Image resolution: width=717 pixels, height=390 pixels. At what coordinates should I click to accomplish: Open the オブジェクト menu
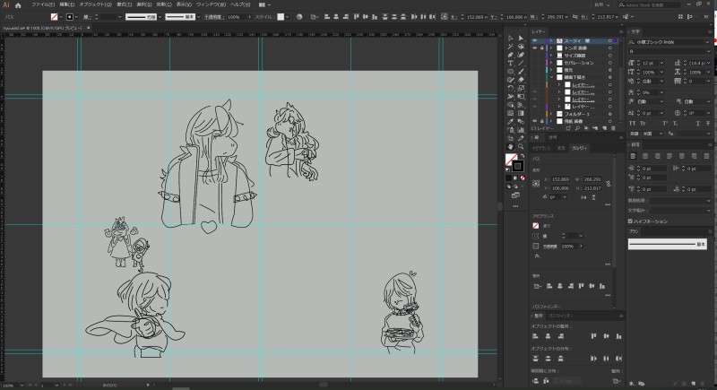pos(94,4)
